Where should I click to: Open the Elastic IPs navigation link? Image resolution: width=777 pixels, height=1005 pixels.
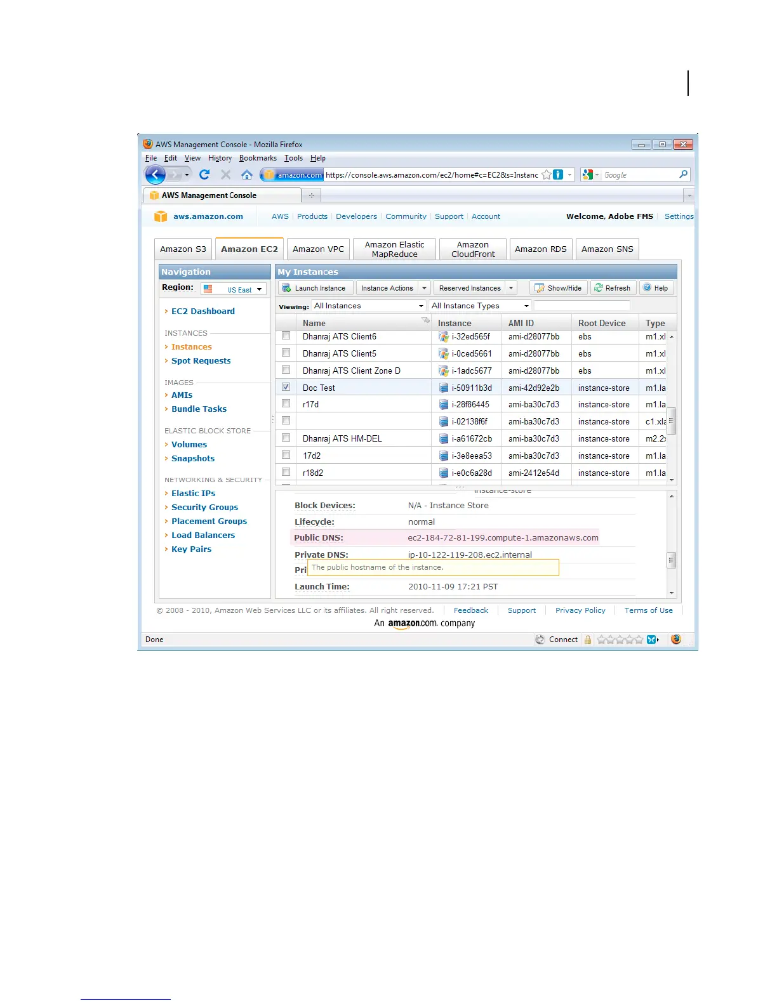point(193,493)
